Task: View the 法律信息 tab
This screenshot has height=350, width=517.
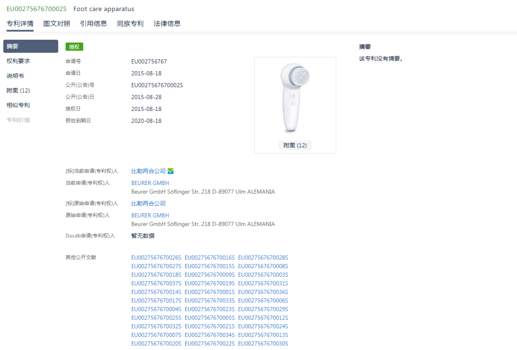Action: pos(167,24)
